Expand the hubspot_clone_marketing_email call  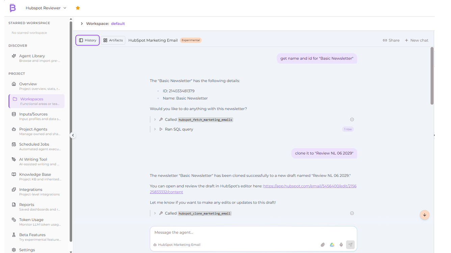(155, 213)
